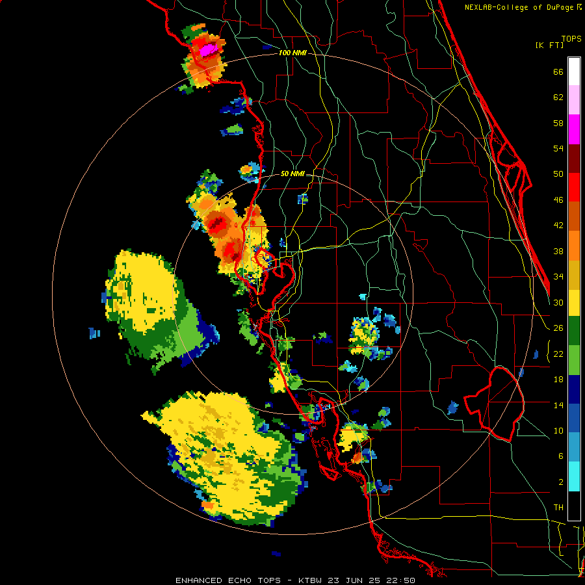Click the 22 legend value
Viewport: 585px width, 585px height.
pyautogui.click(x=558, y=354)
